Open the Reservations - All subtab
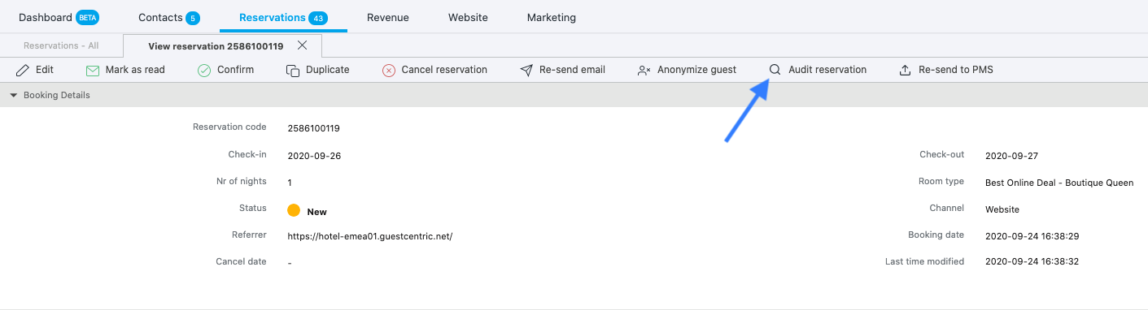Viewport: 1148px width, 310px height. [x=61, y=45]
